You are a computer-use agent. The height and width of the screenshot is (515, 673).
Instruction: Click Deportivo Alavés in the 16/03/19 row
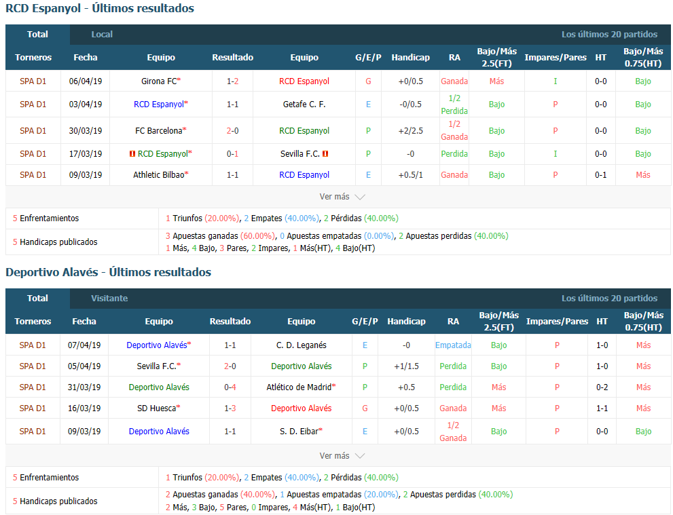[302, 408]
